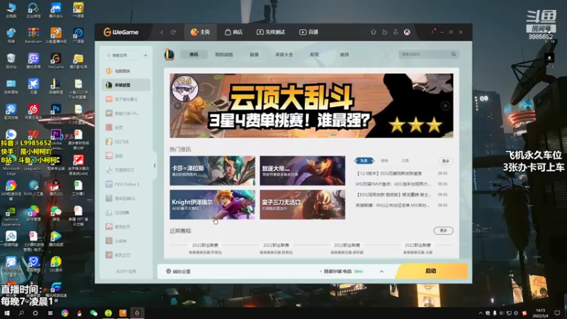Open the 先锋测试 tab

tap(271, 32)
